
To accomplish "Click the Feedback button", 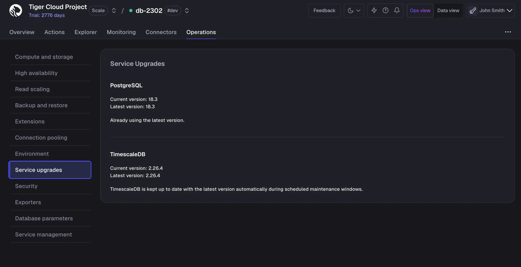I will point(324,11).
